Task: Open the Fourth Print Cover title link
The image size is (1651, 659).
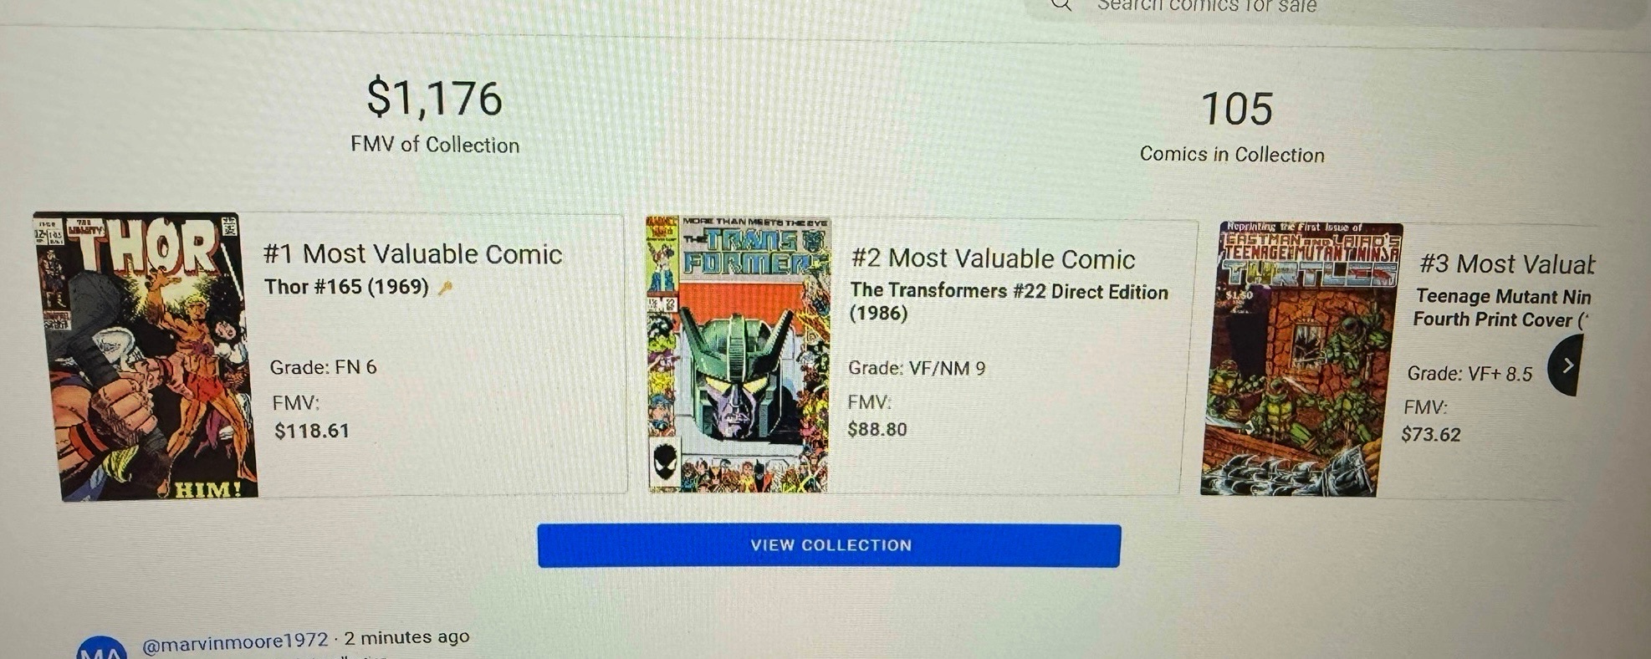Action: coord(1502,308)
